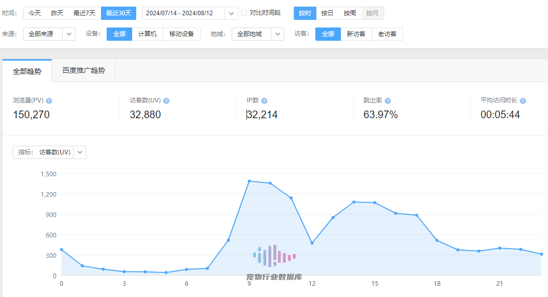This screenshot has width=548, height=297.
Task: Expand the 全部来源 source dropdown
Action: (69, 34)
